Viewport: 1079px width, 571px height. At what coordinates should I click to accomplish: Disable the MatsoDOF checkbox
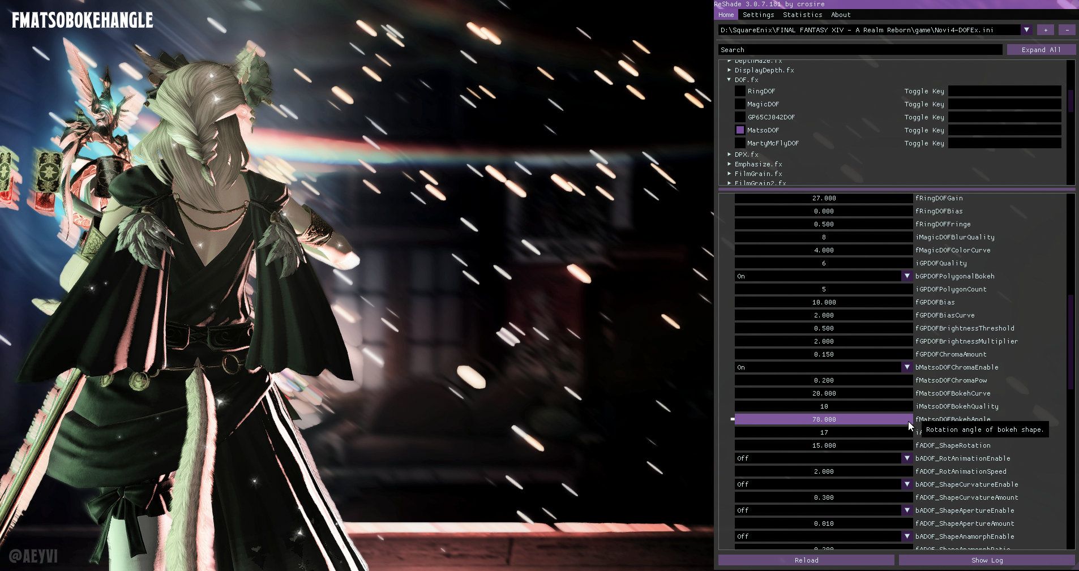tap(740, 130)
